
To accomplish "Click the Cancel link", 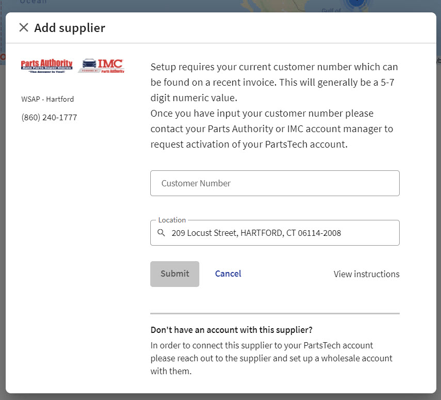I will (x=228, y=274).
